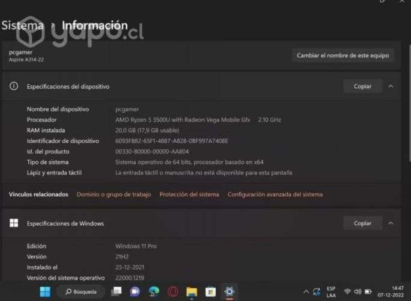Click the volume speaker tray icon
The height and width of the screenshot is (301, 411).
[x=358, y=291]
